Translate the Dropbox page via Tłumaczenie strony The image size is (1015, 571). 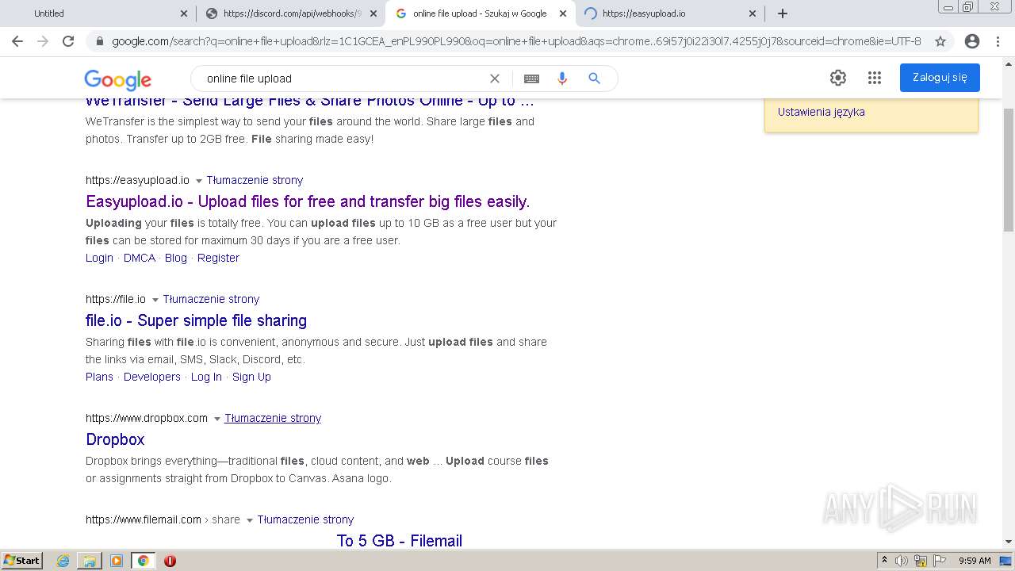(x=273, y=418)
